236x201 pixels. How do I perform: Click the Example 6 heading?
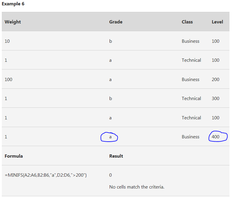[13, 4]
